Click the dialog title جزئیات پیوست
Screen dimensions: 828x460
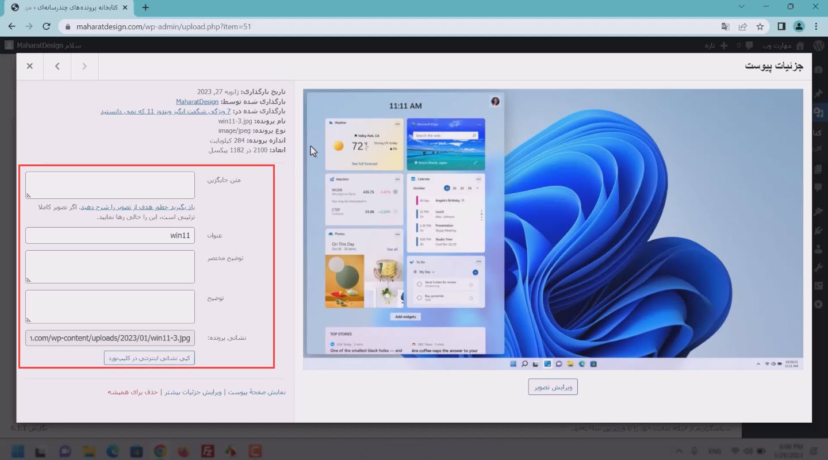click(x=774, y=66)
